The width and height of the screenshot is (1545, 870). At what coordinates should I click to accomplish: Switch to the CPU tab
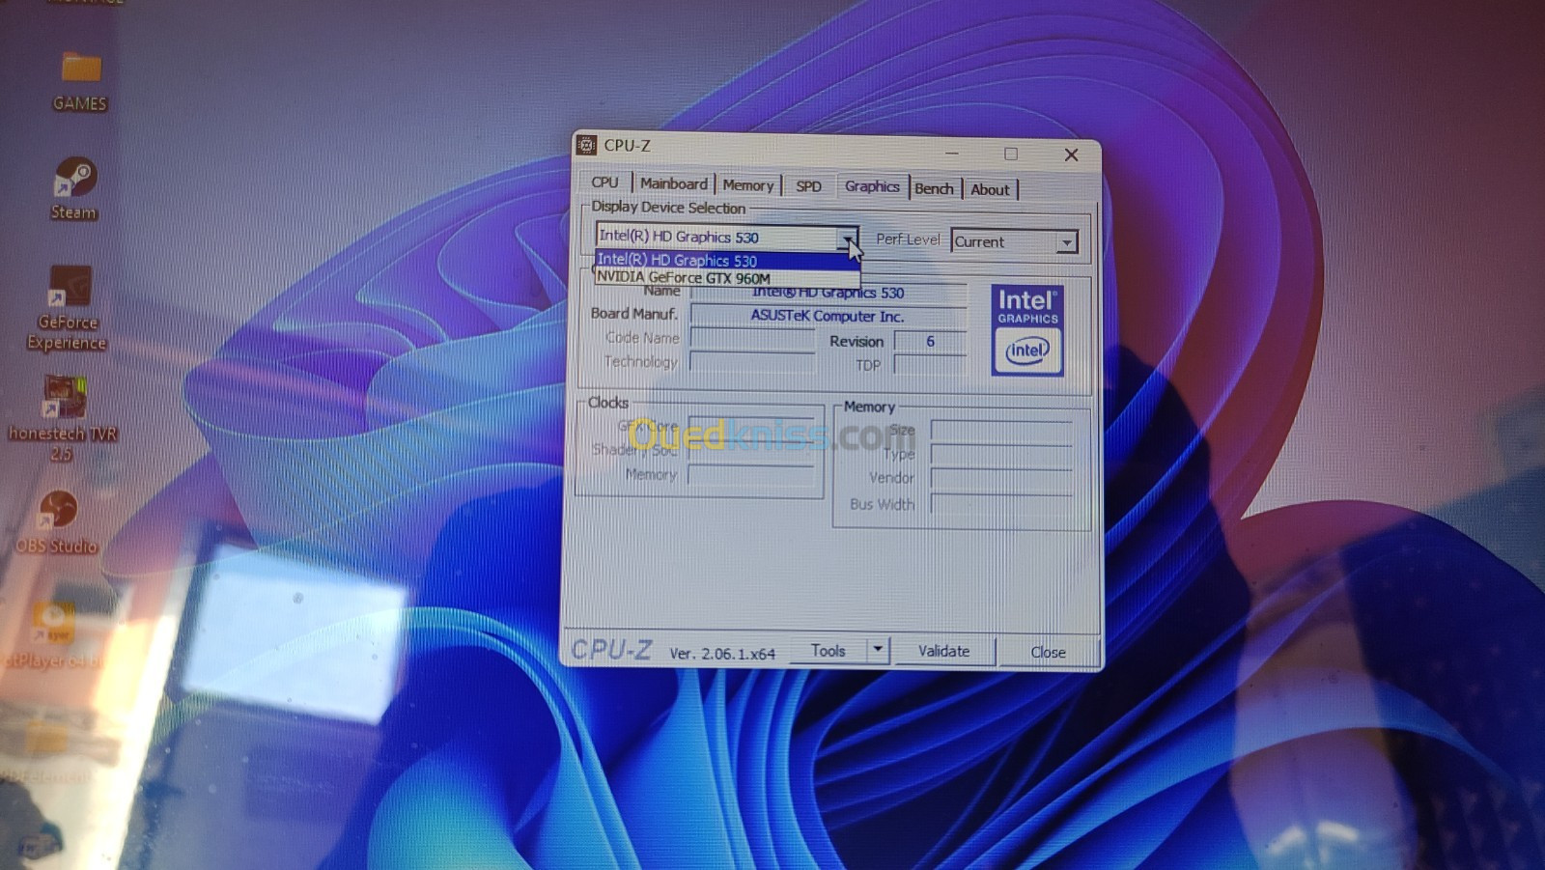tap(605, 182)
